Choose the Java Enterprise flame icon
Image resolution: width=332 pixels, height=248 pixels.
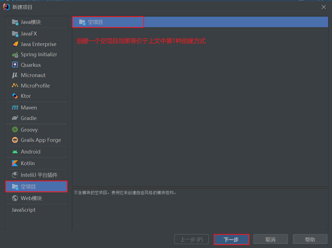pos(15,44)
